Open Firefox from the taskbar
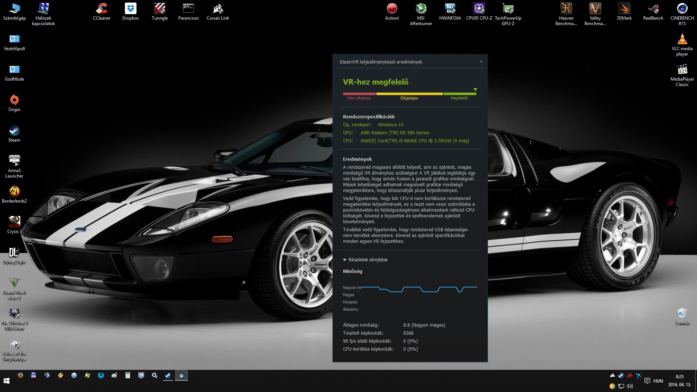The width and height of the screenshot is (697, 392). [20, 375]
